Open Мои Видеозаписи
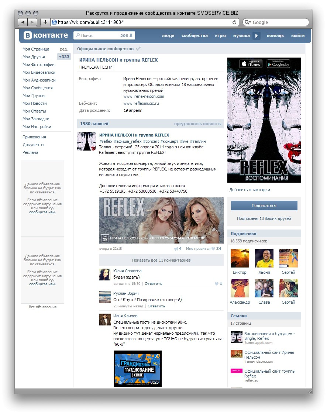The height and width of the screenshot is (414, 327). (39, 72)
